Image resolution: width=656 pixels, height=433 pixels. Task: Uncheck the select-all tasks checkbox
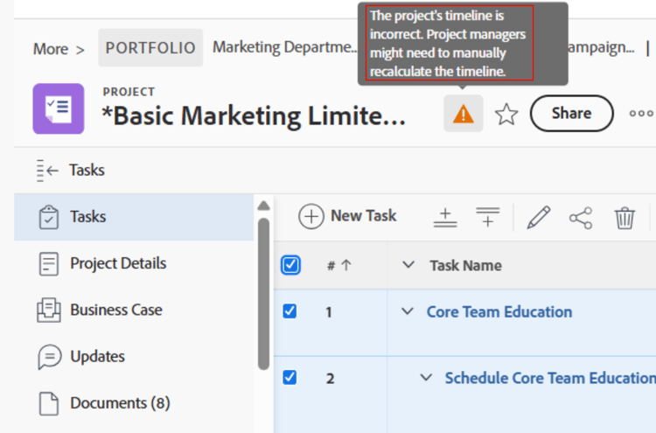coord(290,265)
